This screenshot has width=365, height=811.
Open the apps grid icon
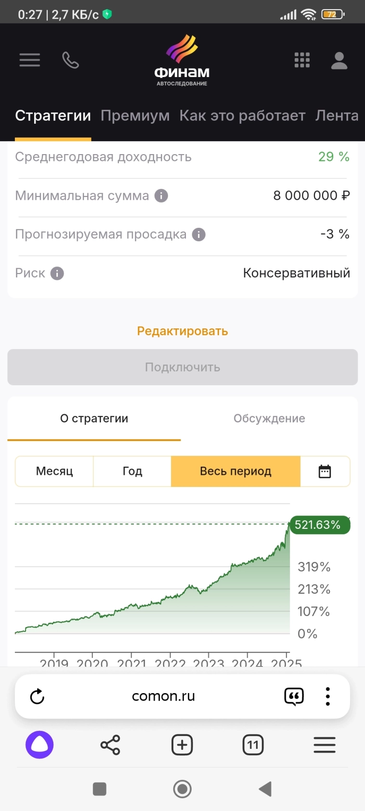302,60
